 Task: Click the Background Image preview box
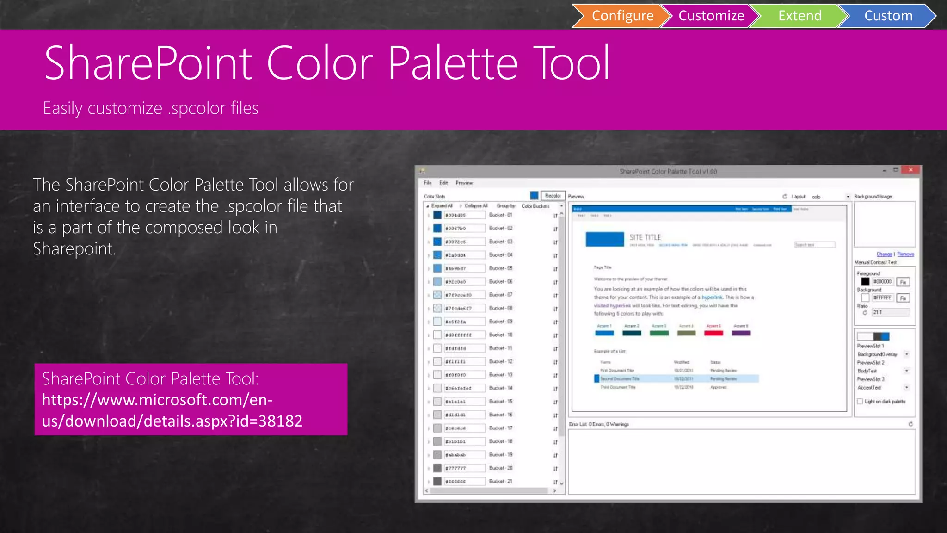pos(885,224)
